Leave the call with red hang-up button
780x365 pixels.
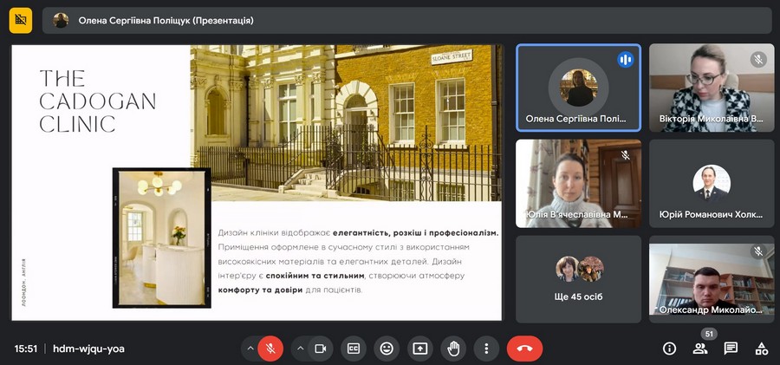pos(524,349)
